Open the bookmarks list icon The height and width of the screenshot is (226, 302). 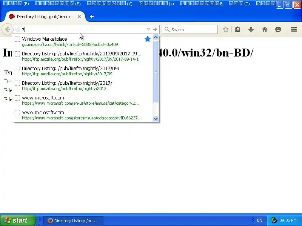237,29
